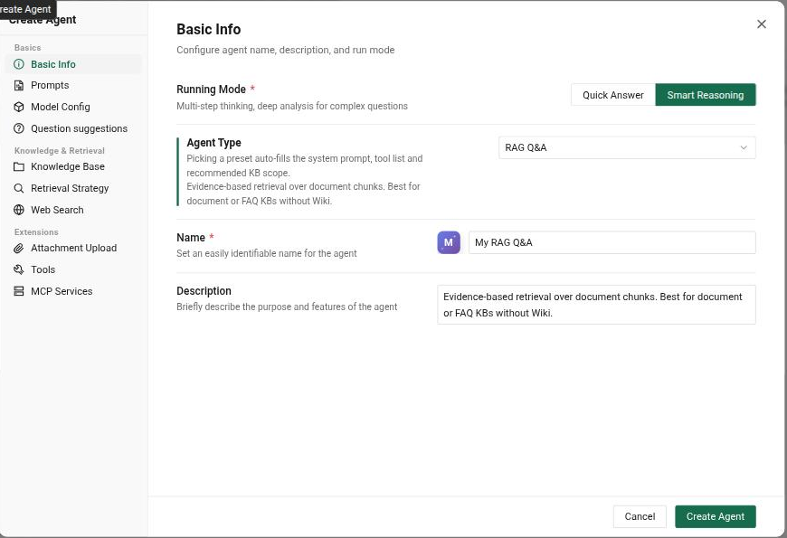Open the Agent Type dropdown
787x538 pixels.
click(627, 147)
